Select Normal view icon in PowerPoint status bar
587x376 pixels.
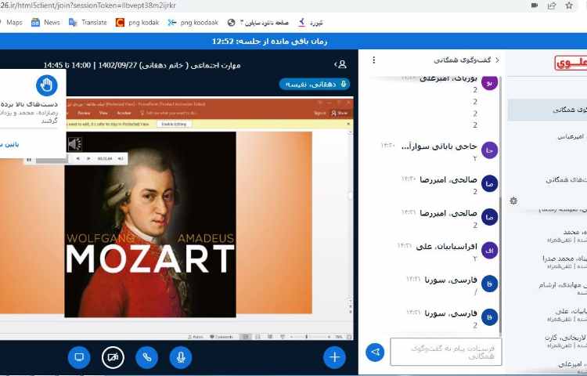coord(246,337)
